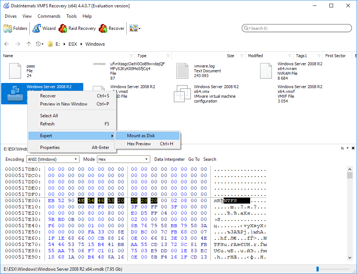357x274 pixels.
Task: Choose Properties in context menu
Action: (72, 148)
